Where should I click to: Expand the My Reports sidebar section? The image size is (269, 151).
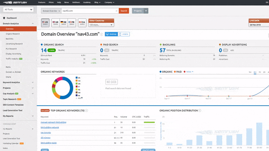33,116
